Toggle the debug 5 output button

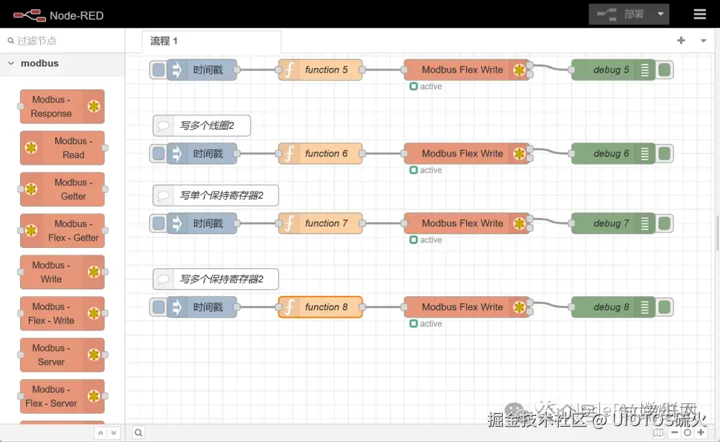(x=664, y=70)
